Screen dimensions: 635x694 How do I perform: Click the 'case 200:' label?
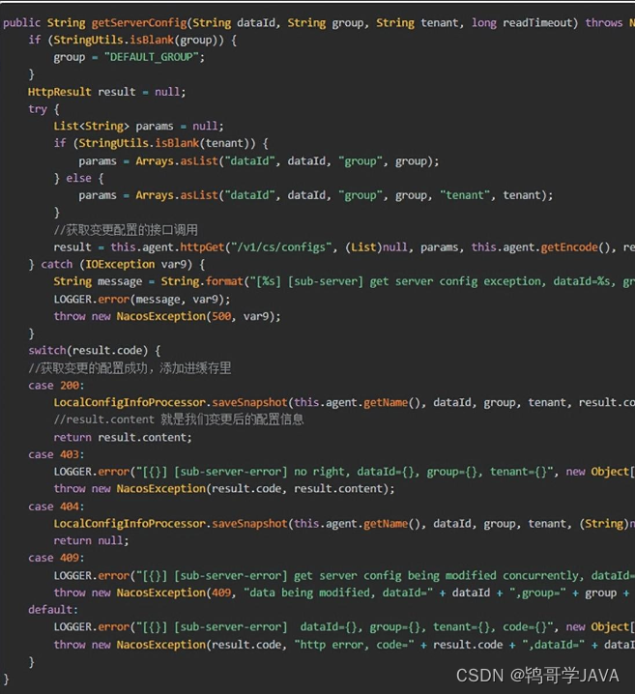click(x=56, y=386)
